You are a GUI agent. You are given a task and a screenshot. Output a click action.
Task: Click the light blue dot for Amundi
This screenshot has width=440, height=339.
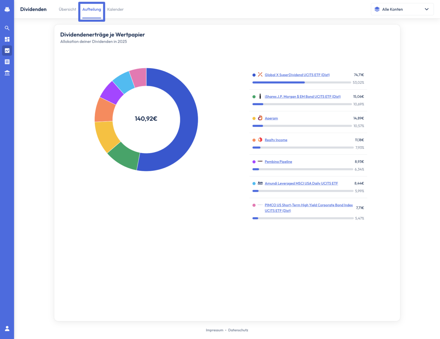point(254,183)
